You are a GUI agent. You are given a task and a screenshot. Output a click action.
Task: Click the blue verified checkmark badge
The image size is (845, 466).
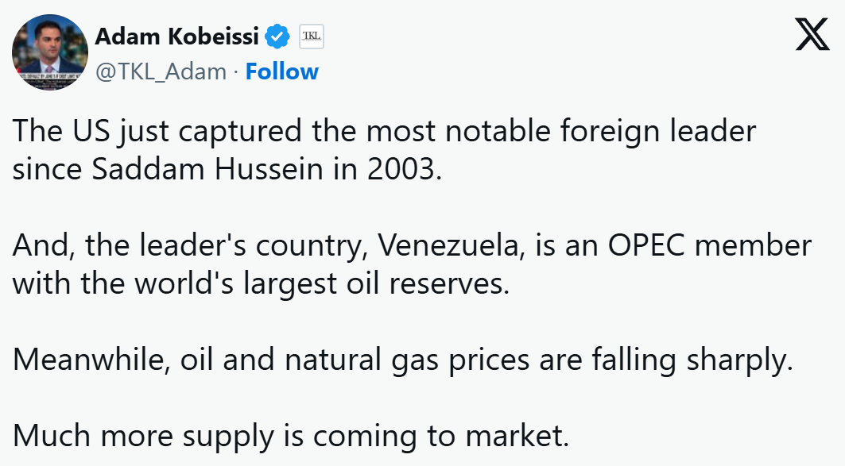(277, 37)
